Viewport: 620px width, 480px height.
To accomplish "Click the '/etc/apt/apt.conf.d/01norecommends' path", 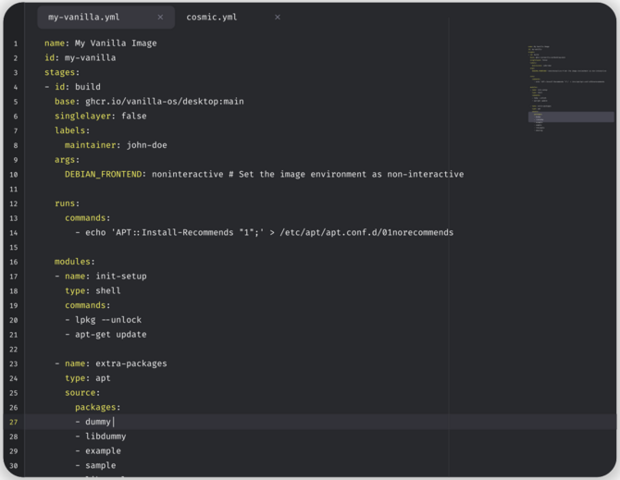I will [366, 232].
